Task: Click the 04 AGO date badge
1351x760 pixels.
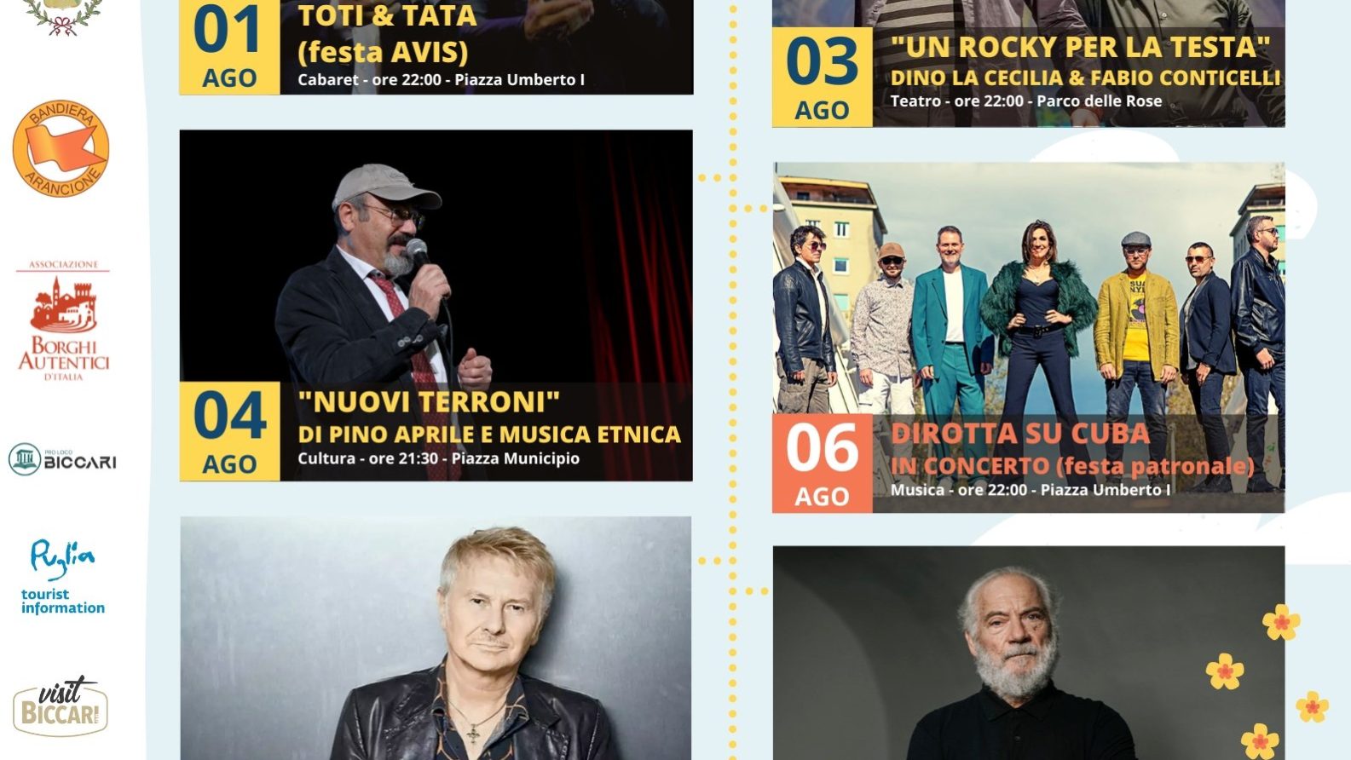Action: coord(230,431)
